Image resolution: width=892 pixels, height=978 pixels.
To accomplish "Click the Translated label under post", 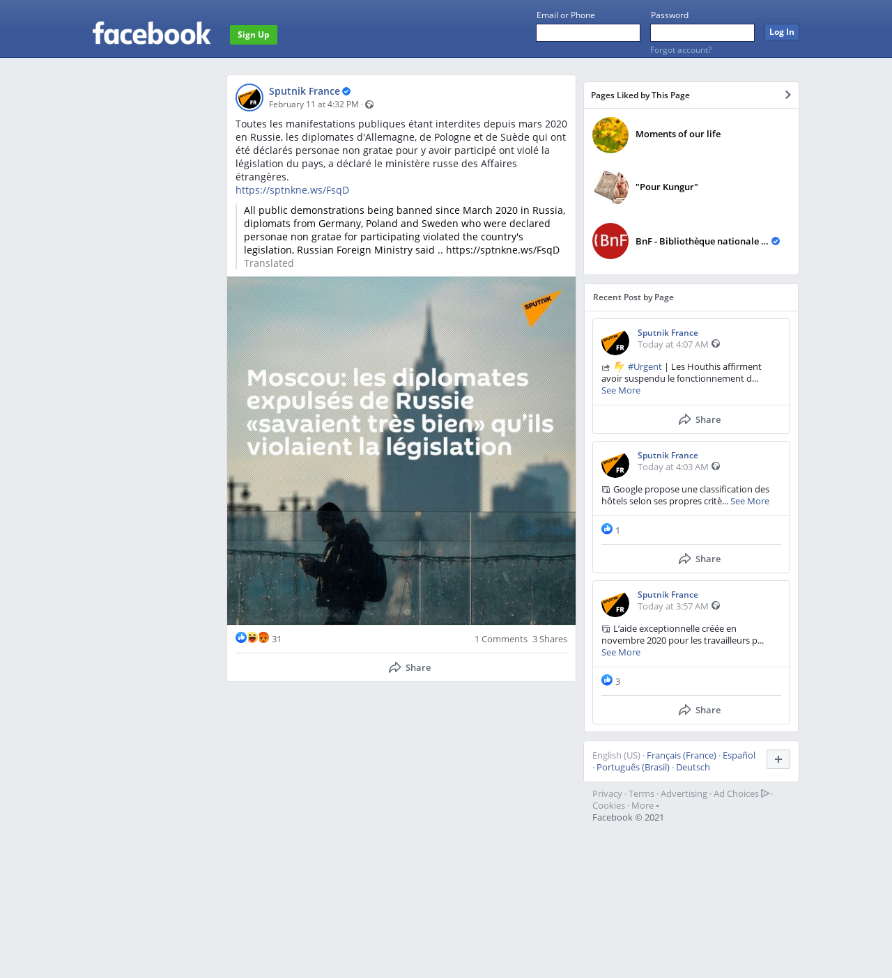I will pos(268,263).
